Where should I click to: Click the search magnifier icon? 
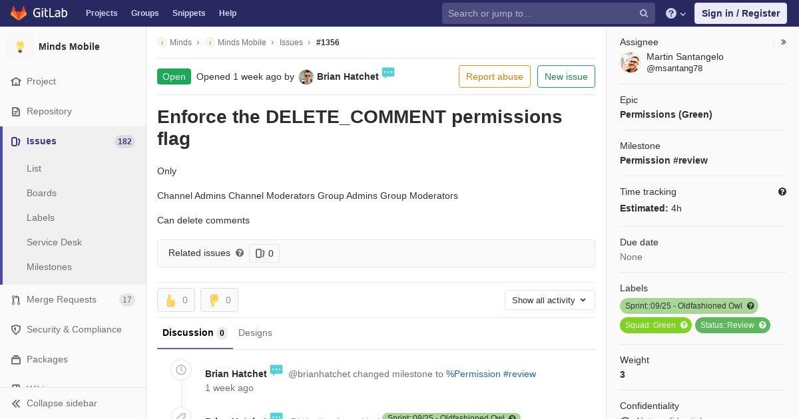pyautogui.click(x=644, y=13)
